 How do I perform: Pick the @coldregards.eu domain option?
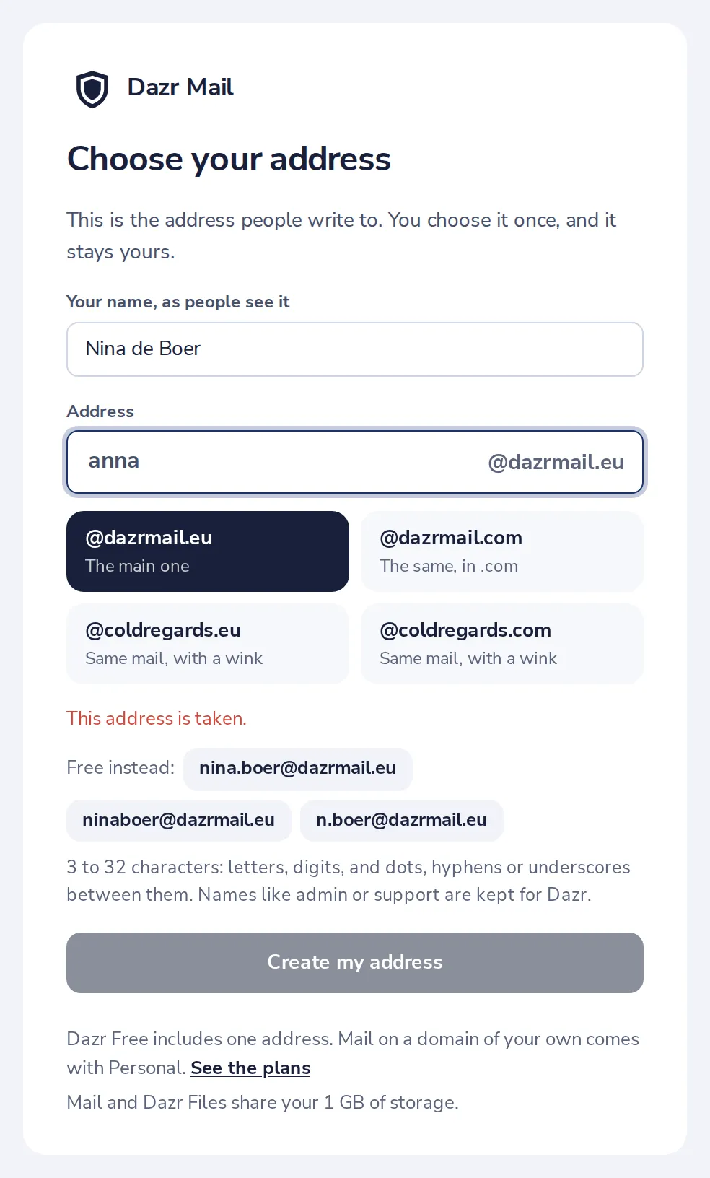[208, 644]
